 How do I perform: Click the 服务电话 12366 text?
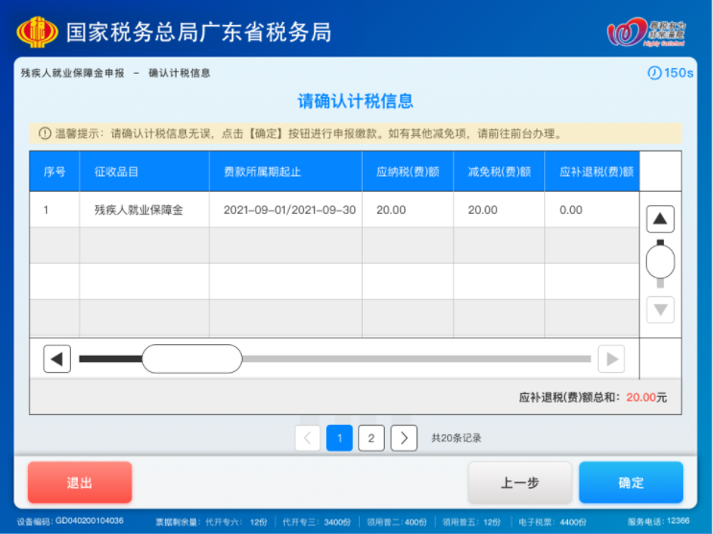pyautogui.click(x=658, y=522)
